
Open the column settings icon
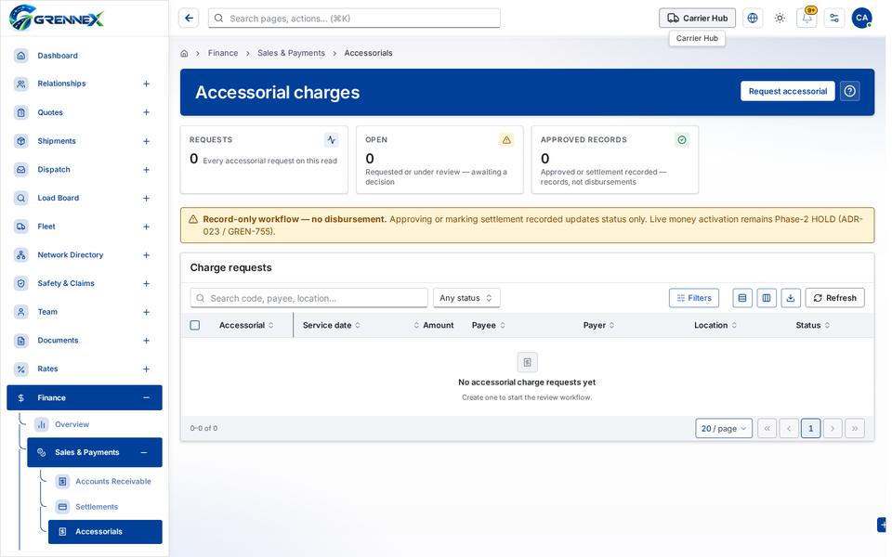pos(767,298)
